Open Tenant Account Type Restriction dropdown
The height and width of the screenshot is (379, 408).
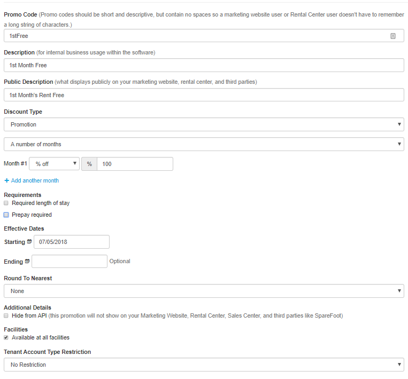pos(204,365)
